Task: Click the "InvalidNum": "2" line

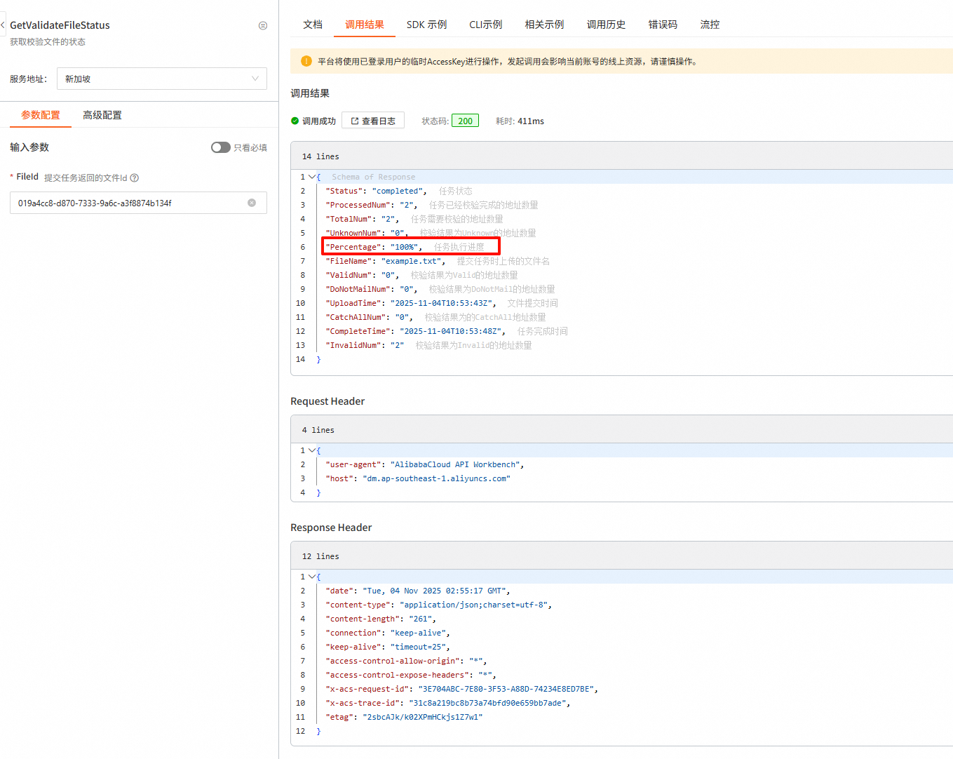Action: pyautogui.click(x=365, y=345)
